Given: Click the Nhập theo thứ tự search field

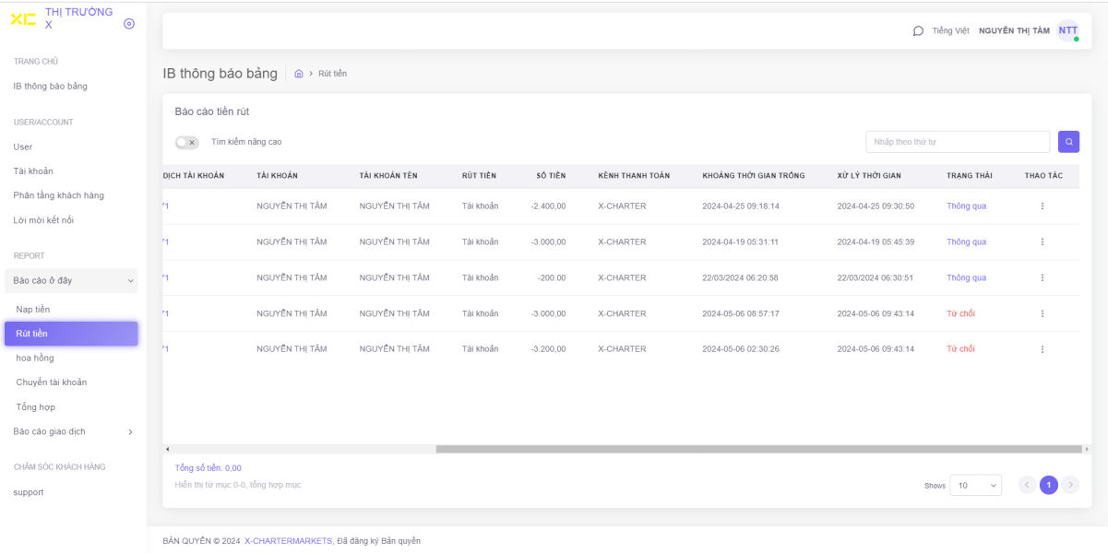Looking at the screenshot, I should coord(957,142).
